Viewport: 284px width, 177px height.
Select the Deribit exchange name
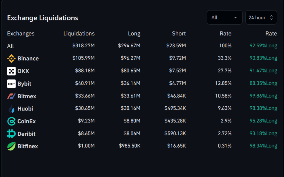(x=26, y=134)
